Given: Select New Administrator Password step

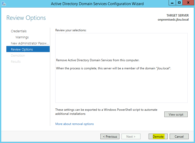Looking at the screenshot, I should tap(30, 43).
